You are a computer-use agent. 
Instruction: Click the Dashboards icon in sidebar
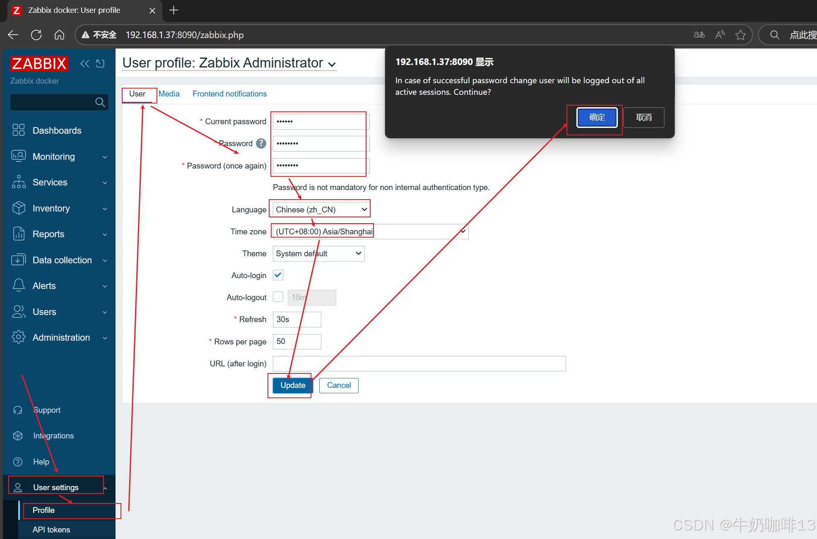19,130
